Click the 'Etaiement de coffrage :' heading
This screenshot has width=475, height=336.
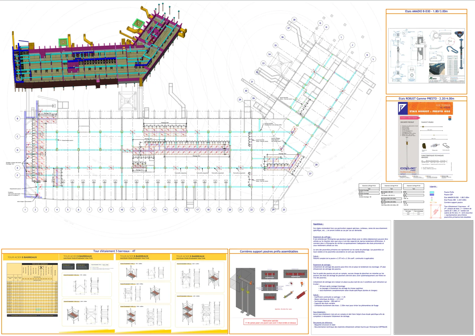point(322,237)
